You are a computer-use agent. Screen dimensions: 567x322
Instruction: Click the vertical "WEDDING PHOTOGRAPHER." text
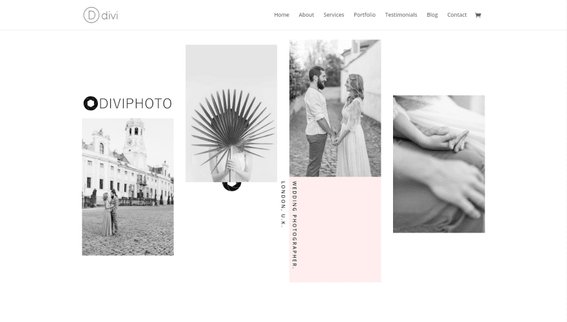click(294, 225)
